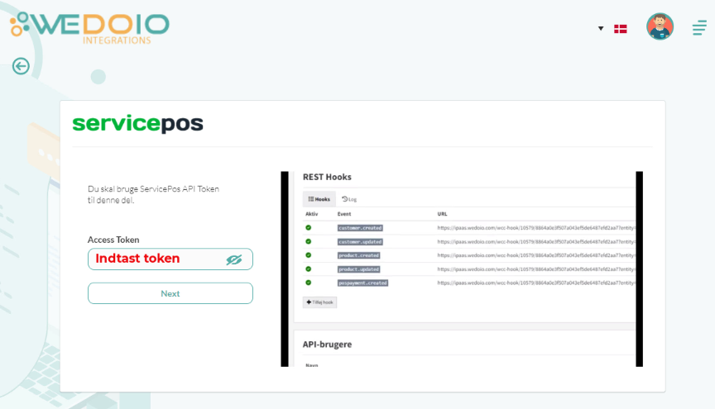
Task: Click green active icon for pospayment.created
Action: [x=308, y=283]
